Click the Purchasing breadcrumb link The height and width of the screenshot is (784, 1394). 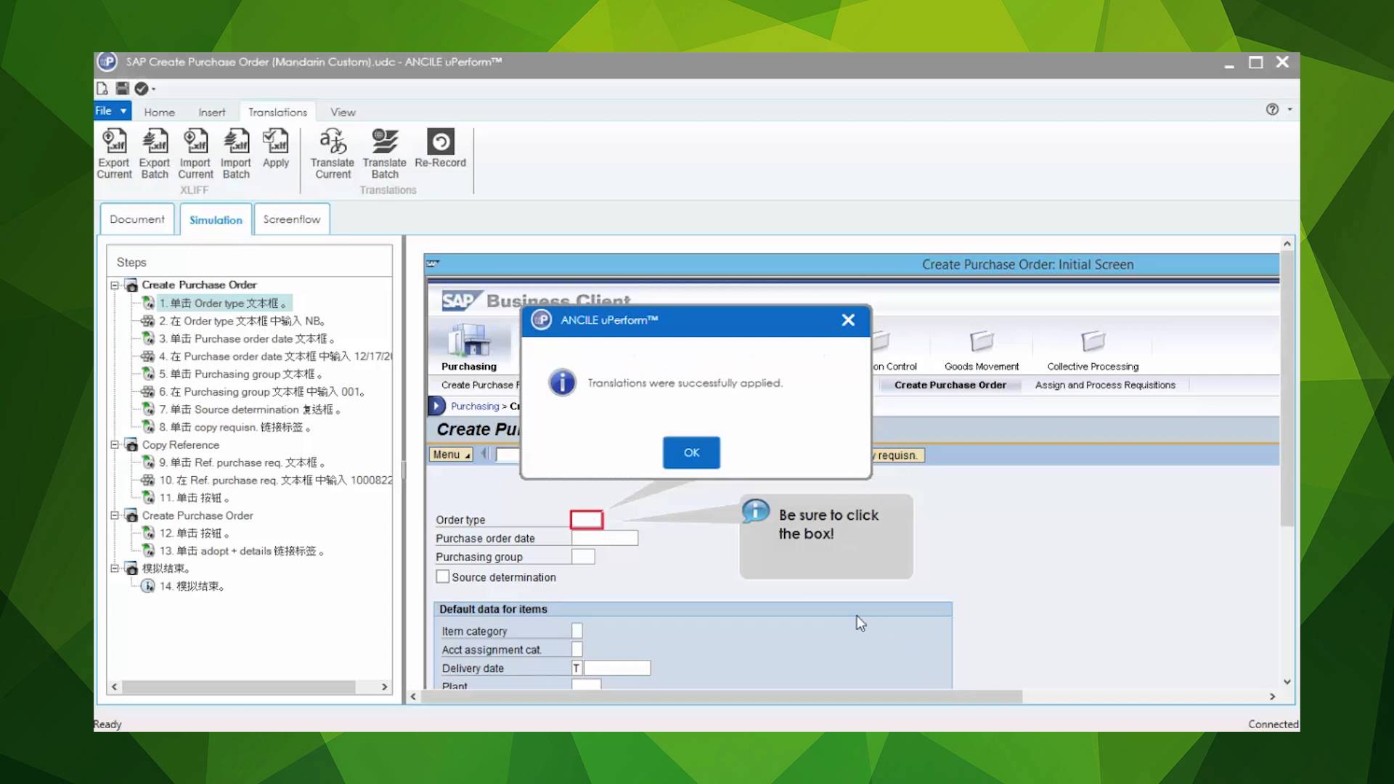pos(475,406)
